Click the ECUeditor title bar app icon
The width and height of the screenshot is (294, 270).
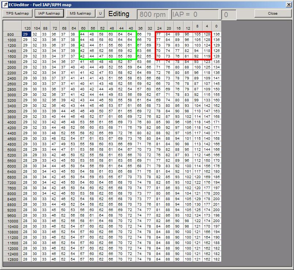5,5
